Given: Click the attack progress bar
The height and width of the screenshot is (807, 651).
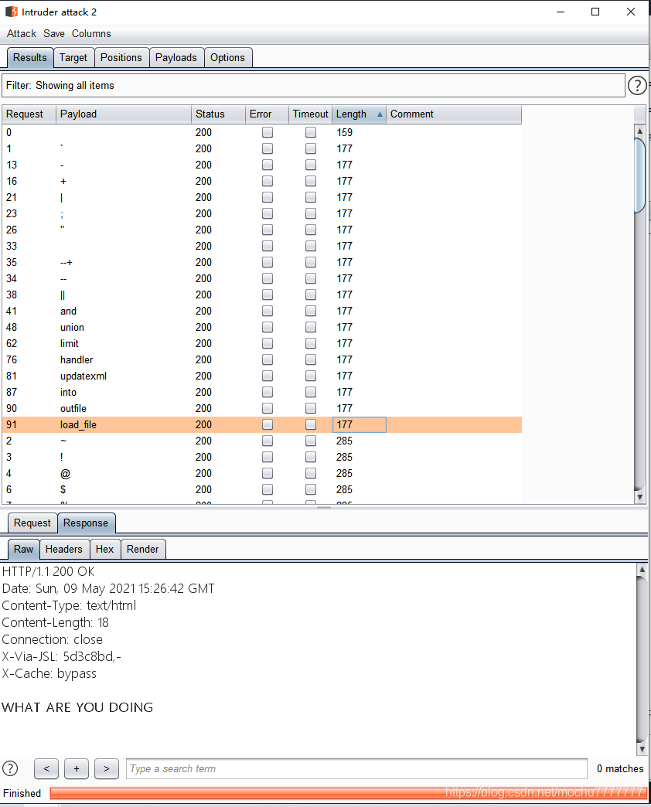Looking at the screenshot, I should [x=348, y=793].
